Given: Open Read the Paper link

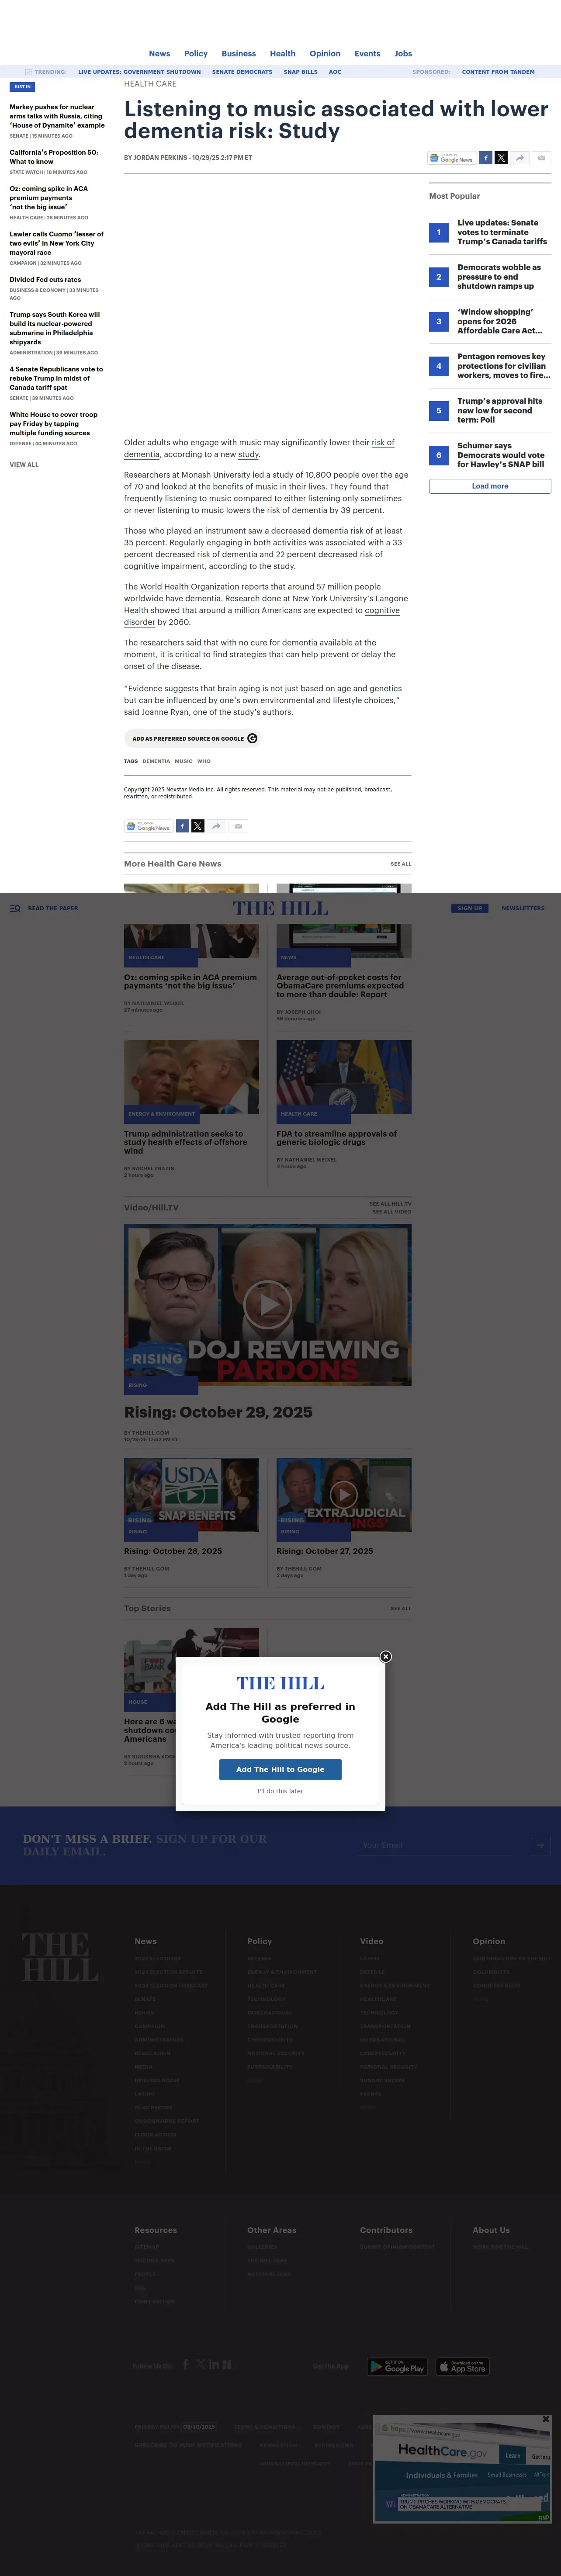Looking at the screenshot, I should pos(53,908).
